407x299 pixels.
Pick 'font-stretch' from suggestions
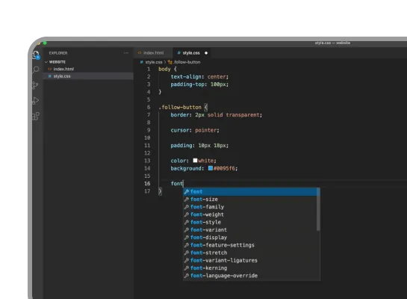tap(250, 253)
